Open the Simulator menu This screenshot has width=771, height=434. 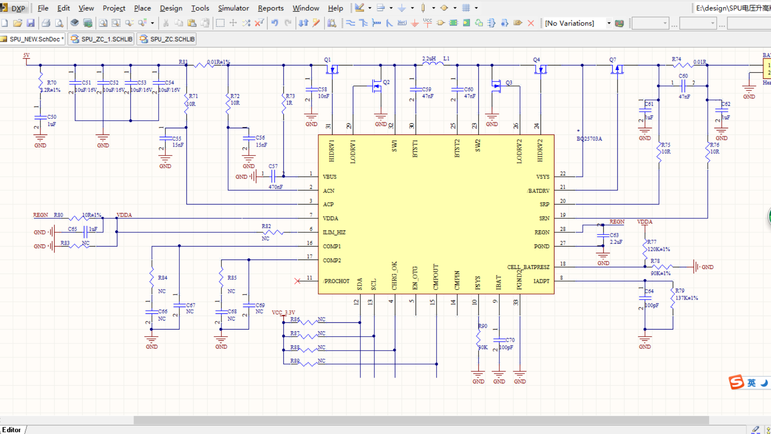(x=233, y=8)
